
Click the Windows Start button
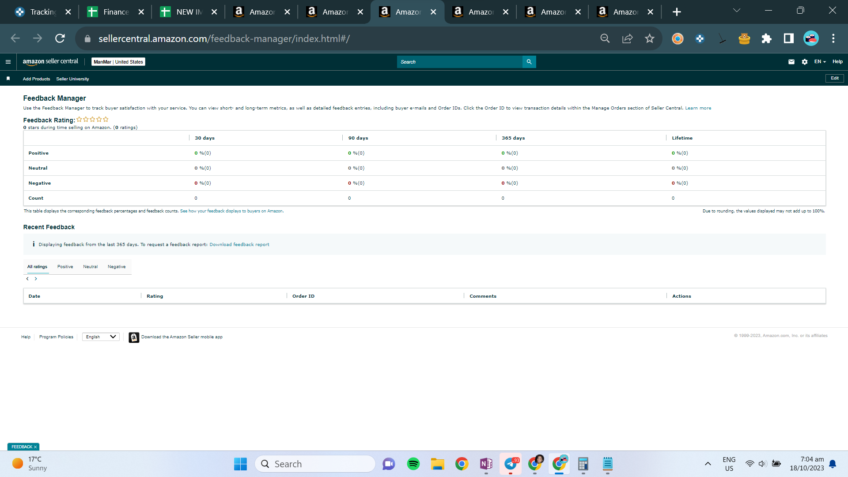tap(240, 464)
